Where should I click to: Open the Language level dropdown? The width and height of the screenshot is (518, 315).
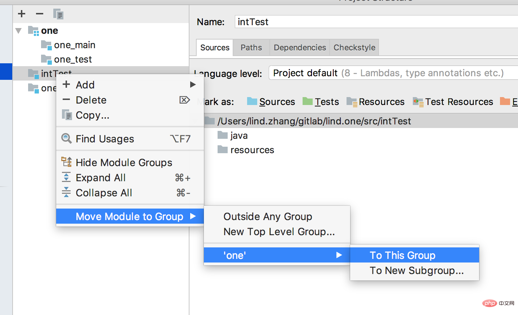[x=393, y=73]
